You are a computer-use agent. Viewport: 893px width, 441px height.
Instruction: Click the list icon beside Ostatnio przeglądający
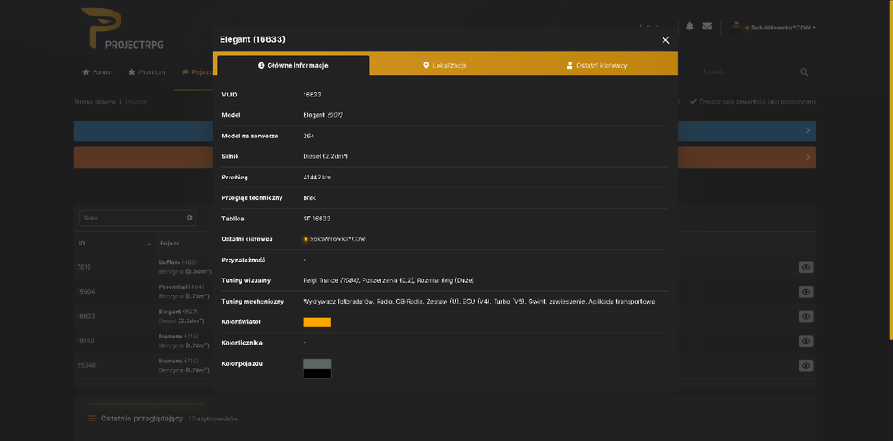point(92,419)
